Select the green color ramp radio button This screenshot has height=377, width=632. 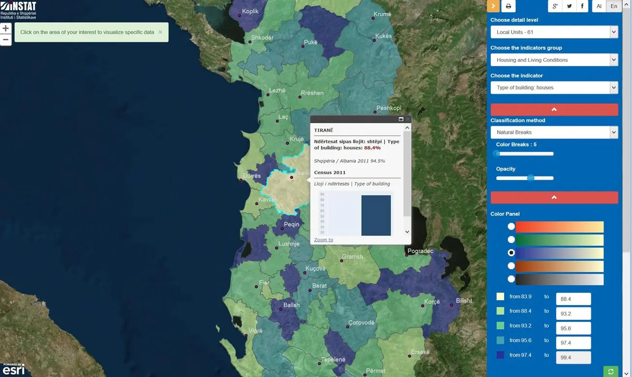(511, 239)
